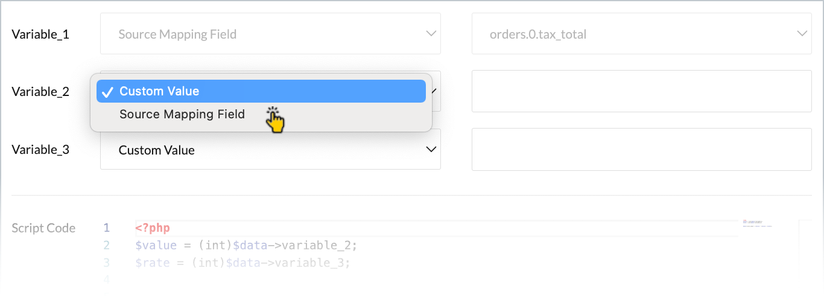824x297 pixels.
Task: Click the chevron arrow on orders.0.tax_total field
Action: pos(802,34)
